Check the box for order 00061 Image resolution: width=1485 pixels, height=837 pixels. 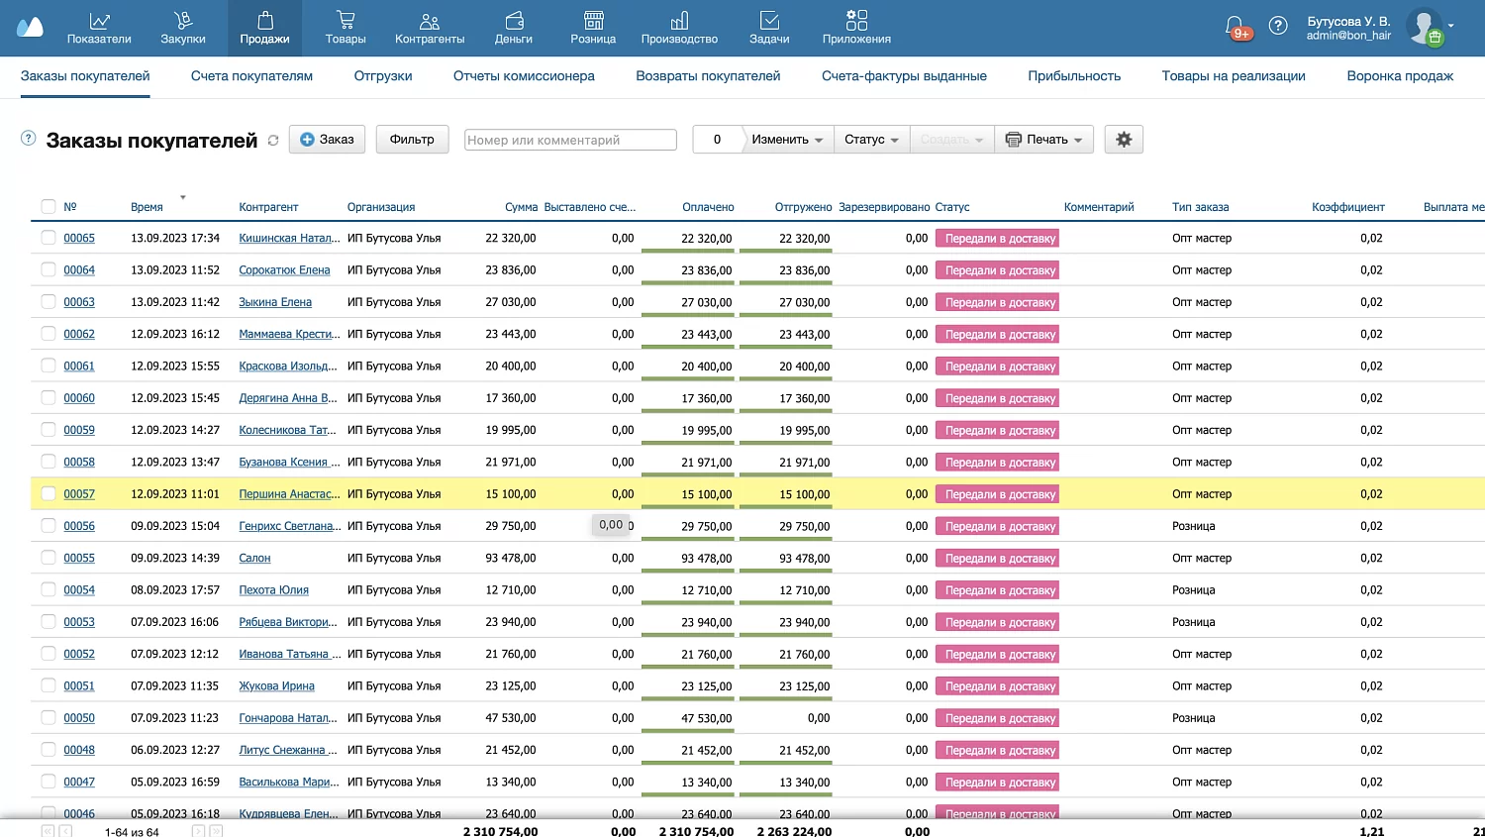click(48, 366)
